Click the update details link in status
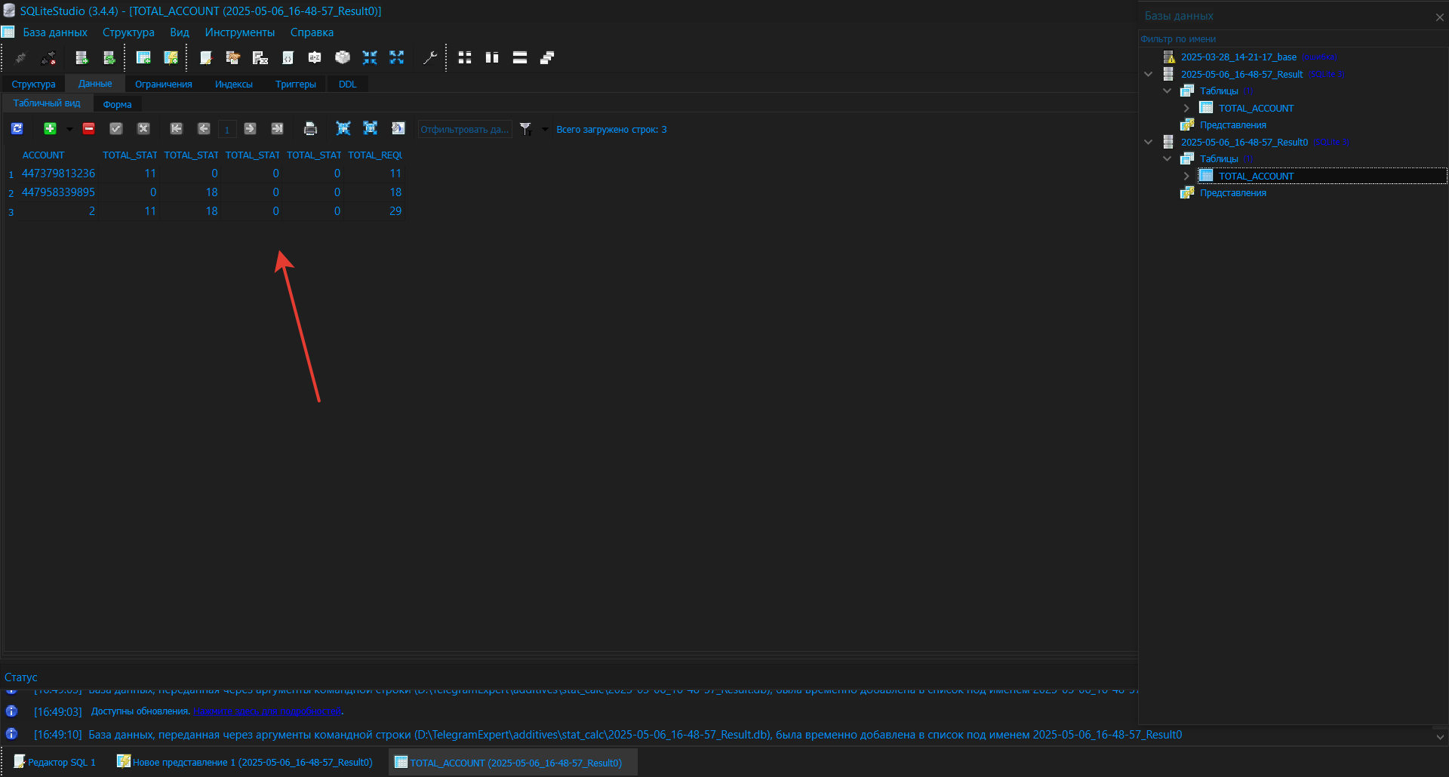1449x777 pixels. pyautogui.click(x=267, y=711)
